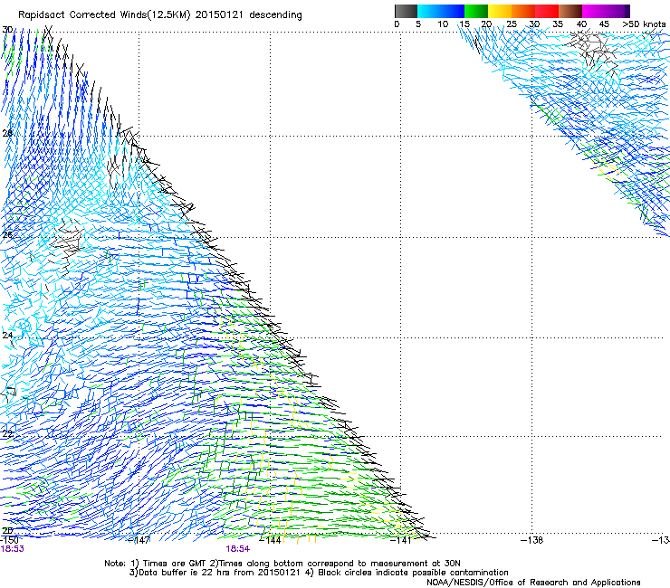
Task: Select the yellow 20-25 knots color segment
Action: point(500,11)
